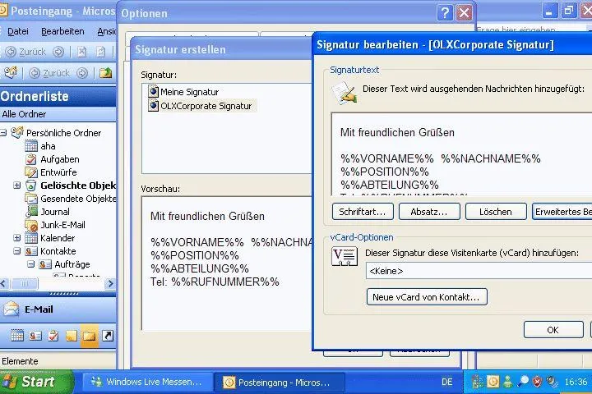592x394 pixels.
Task: Click the red security shield tray icon
Action: pos(537,382)
